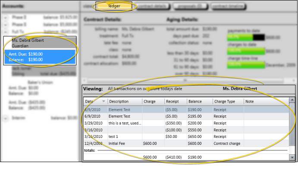Open the ledger tab
The width and height of the screenshot is (298, 169).
point(114,6)
